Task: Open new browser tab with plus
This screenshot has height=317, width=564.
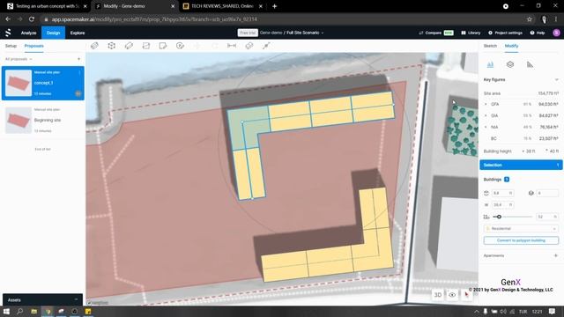Action: (x=274, y=6)
